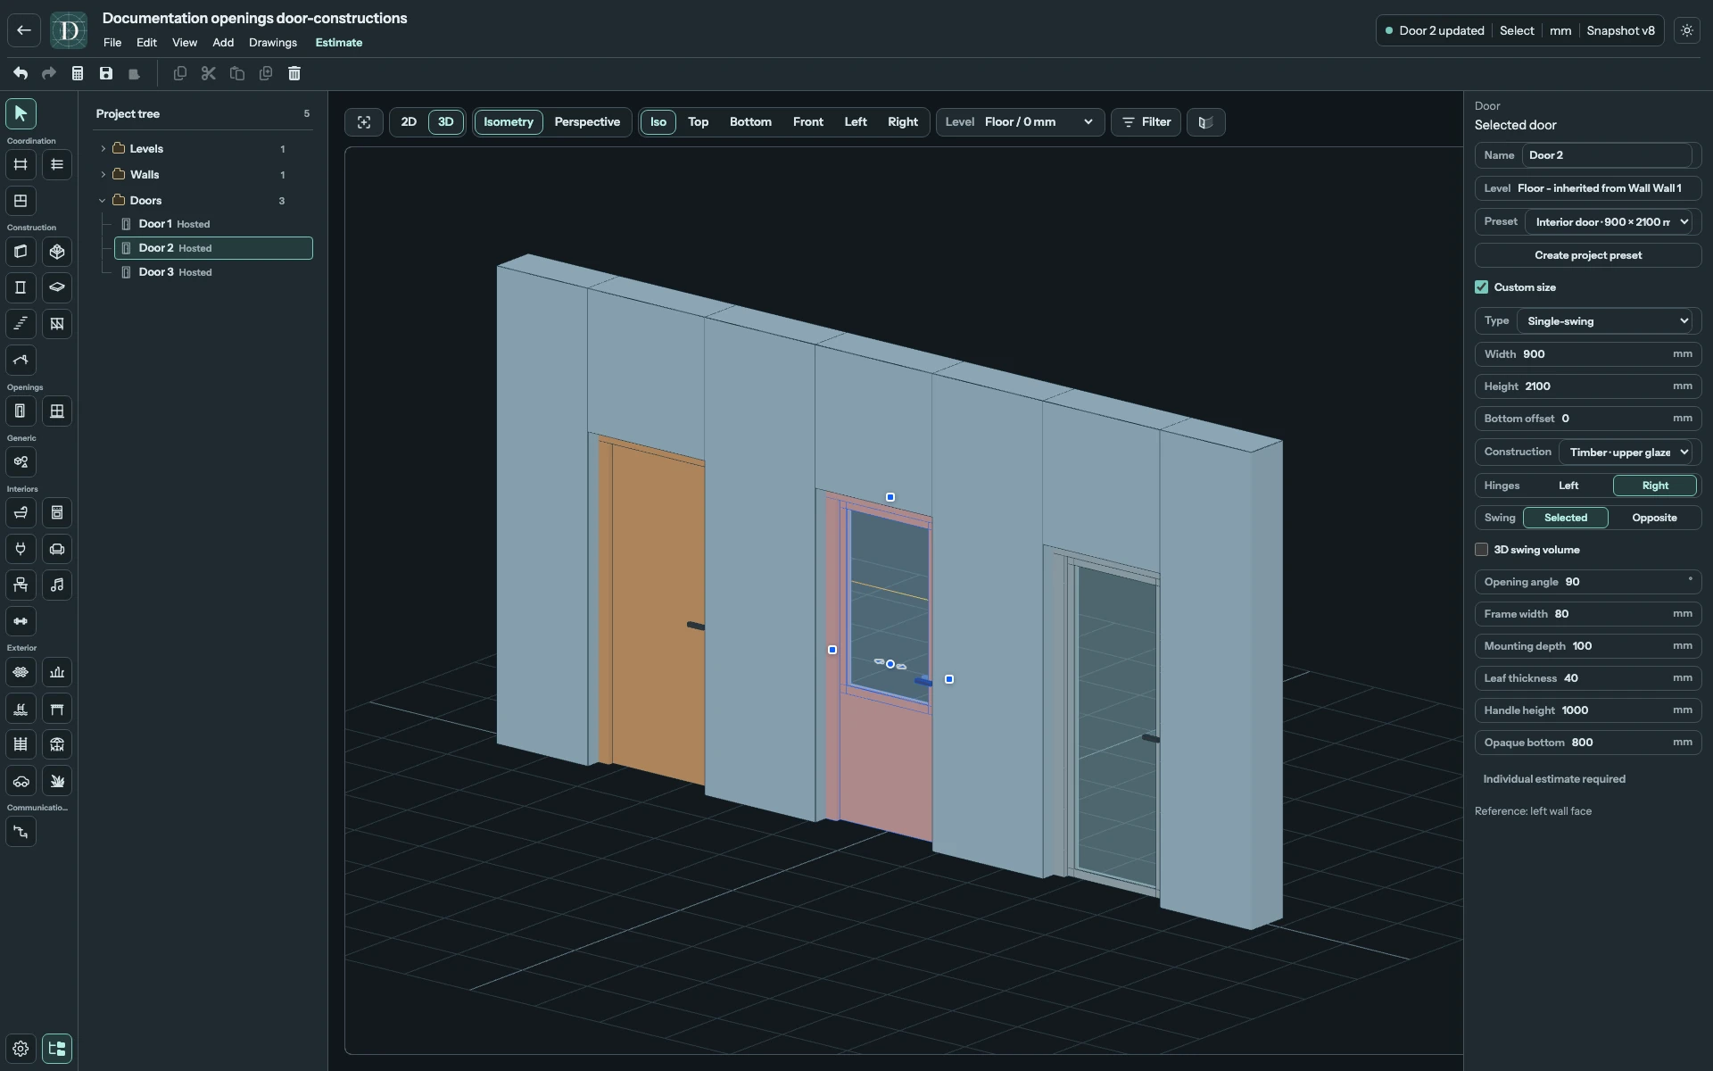Click the calculator icon in toolbar

pos(78,73)
